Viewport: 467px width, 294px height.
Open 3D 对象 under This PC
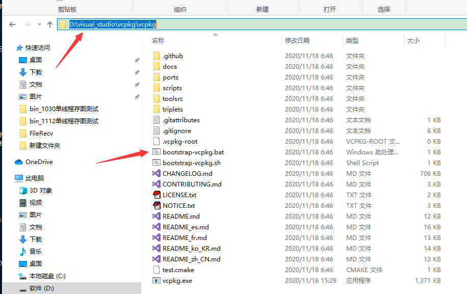point(40,191)
